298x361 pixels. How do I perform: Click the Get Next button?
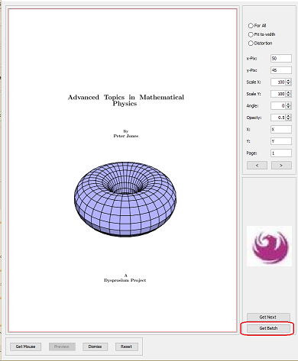[x=268, y=317]
